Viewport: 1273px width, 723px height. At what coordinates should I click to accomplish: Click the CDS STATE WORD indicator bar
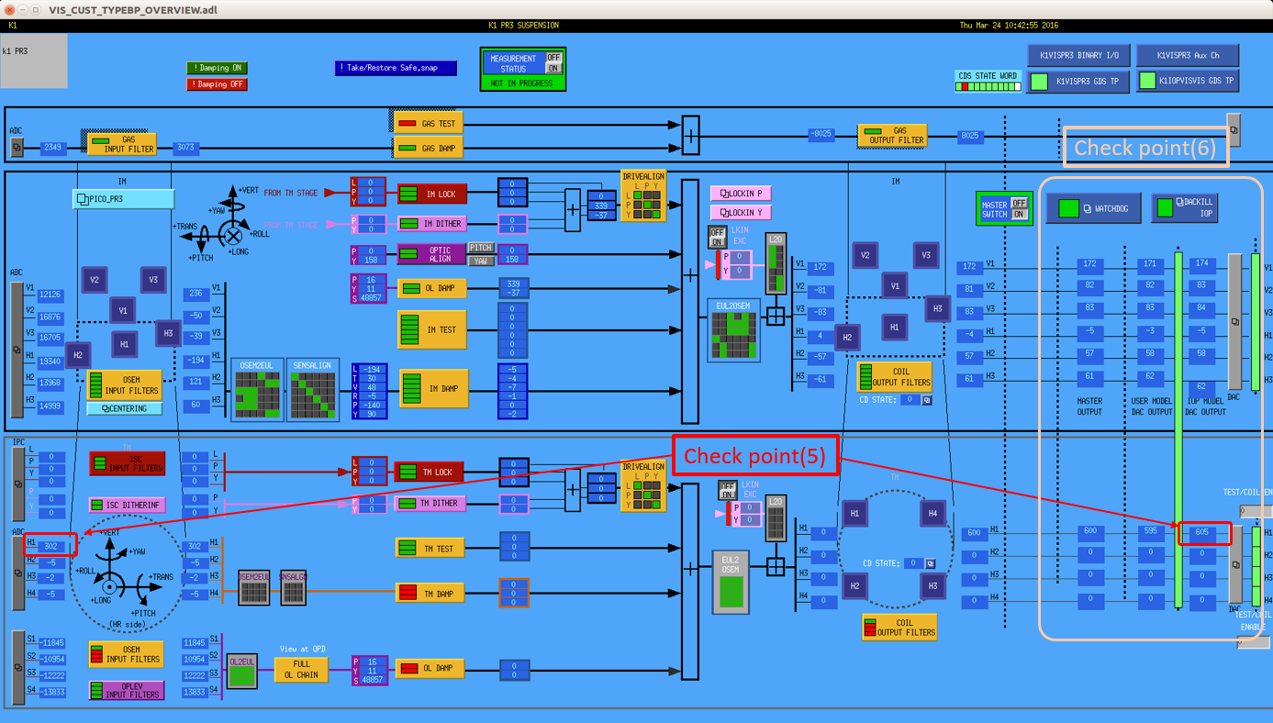988,87
